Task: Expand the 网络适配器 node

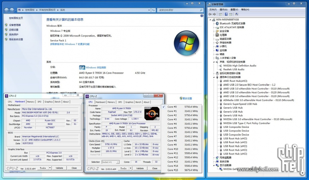Action: click(214, 158)
